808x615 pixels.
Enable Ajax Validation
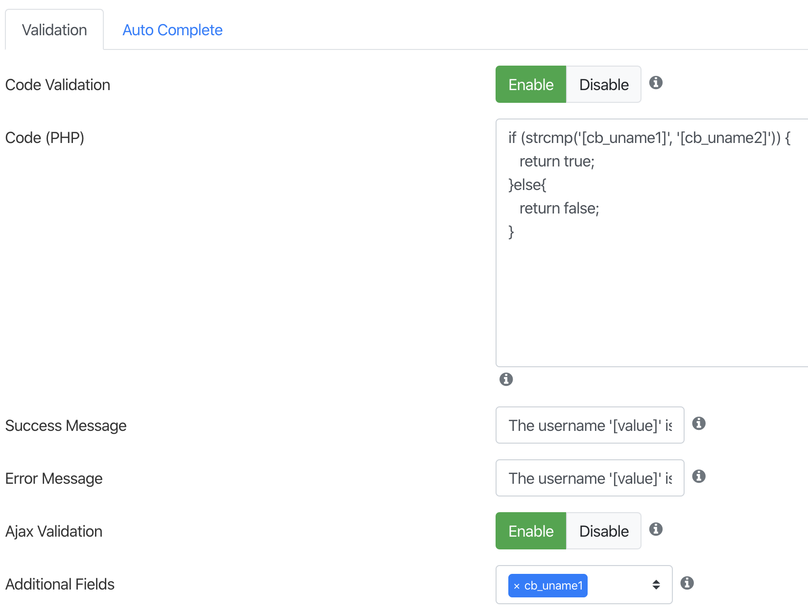coord(531,531)
